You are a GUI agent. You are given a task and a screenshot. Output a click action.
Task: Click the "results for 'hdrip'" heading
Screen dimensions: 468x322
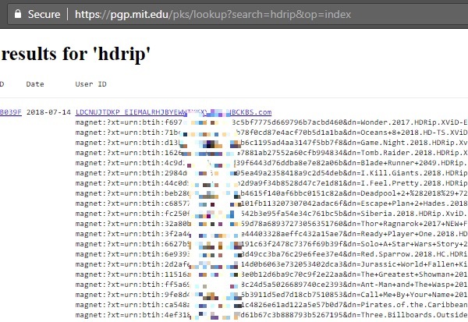pos(76,54)
